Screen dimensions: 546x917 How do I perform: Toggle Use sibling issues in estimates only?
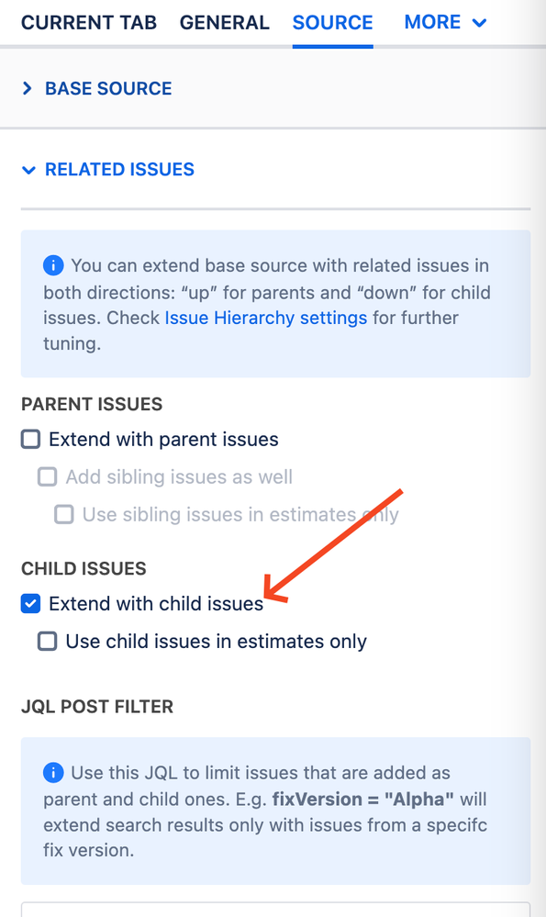tap(64, 514)
